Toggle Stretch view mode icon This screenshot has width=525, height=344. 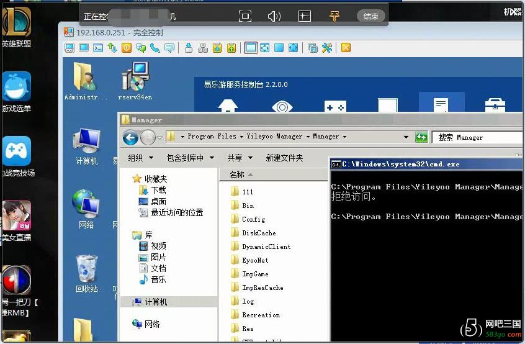pos(264,48)
